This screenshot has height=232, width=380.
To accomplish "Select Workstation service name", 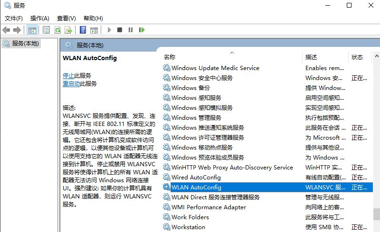I will (188, 227).
